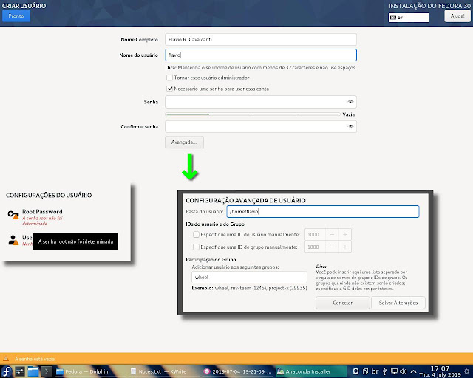Open the USB device notifier tray icon

[x=384, y=371]
